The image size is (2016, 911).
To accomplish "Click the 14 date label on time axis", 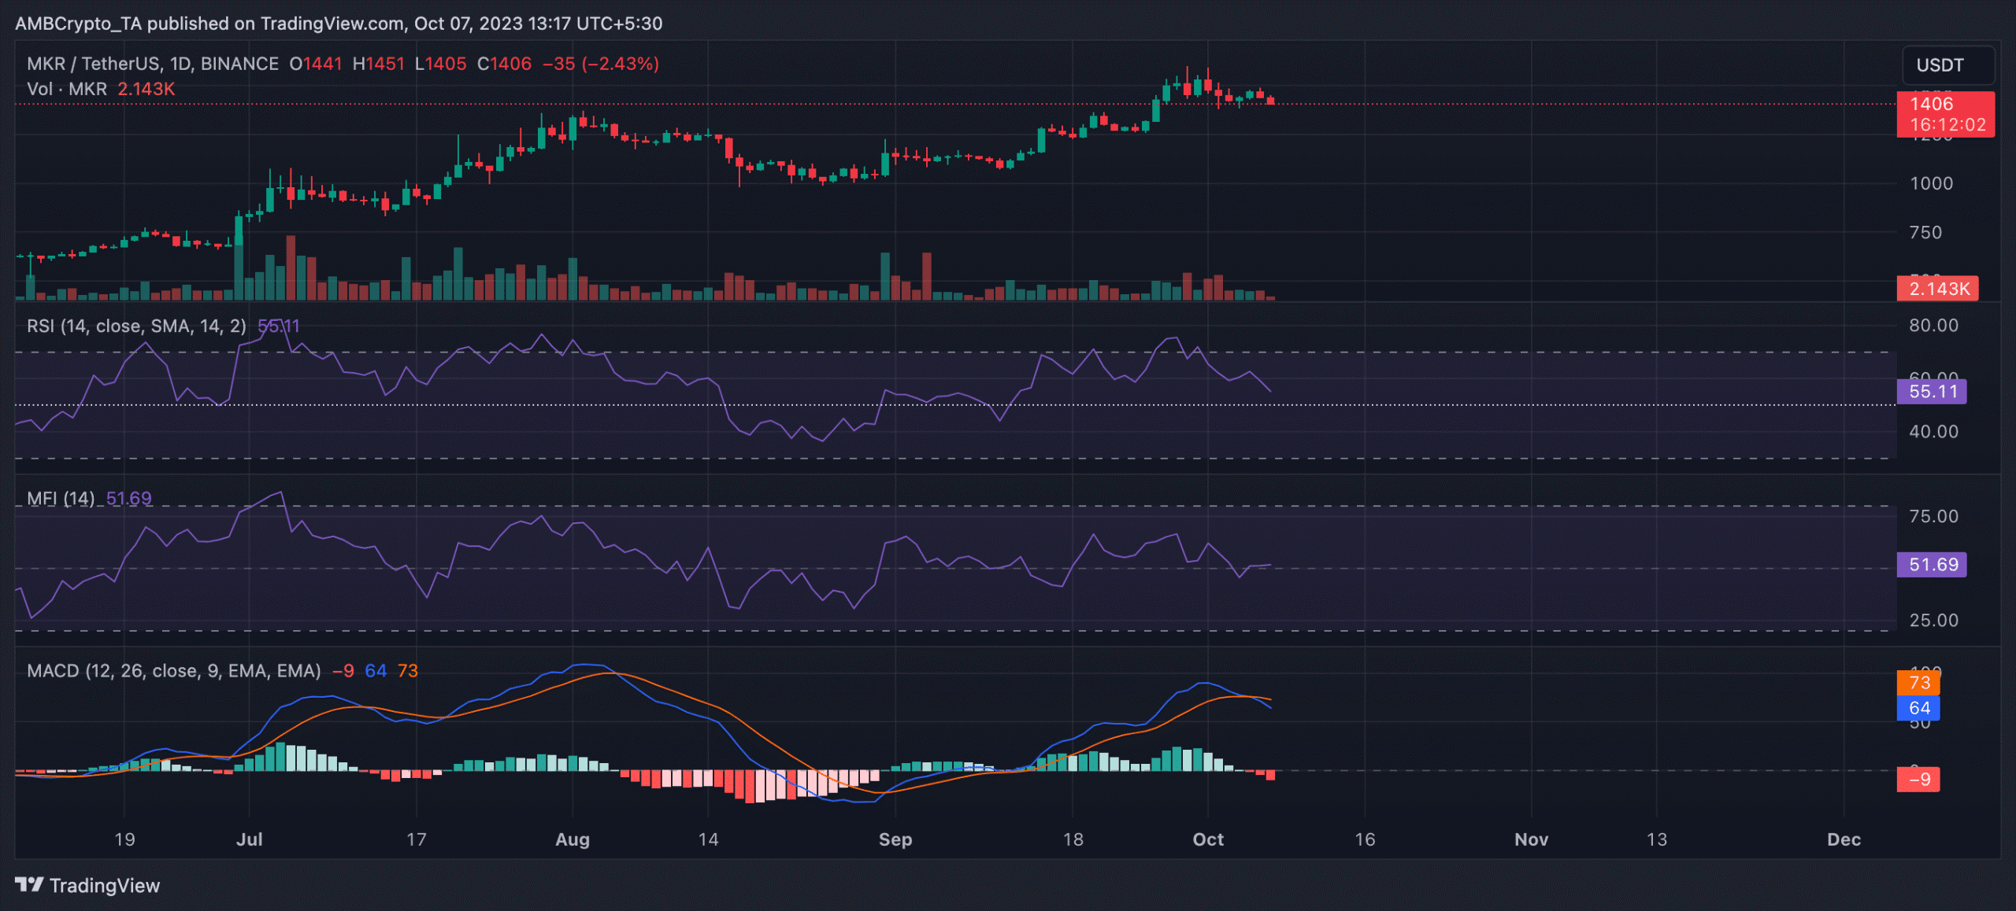I will pos(708,839).
